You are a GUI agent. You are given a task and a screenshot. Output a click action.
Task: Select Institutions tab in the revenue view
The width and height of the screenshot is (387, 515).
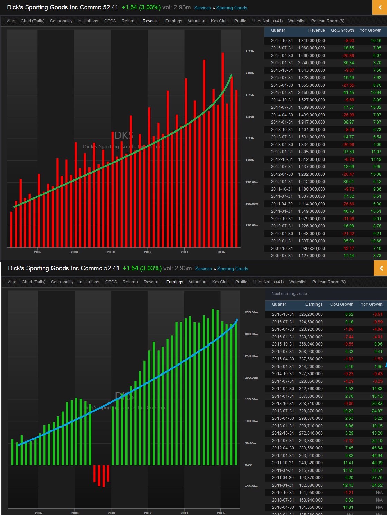click(88, 21)
